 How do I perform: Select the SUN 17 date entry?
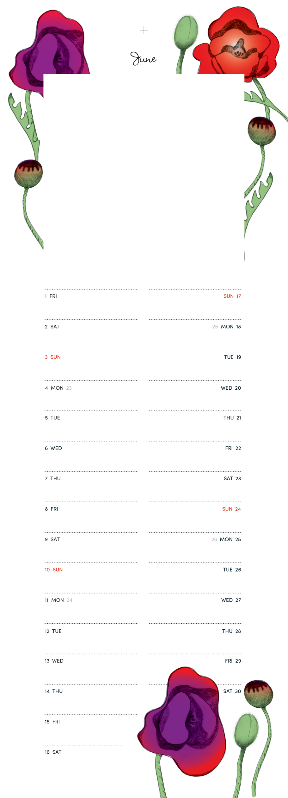232,296
